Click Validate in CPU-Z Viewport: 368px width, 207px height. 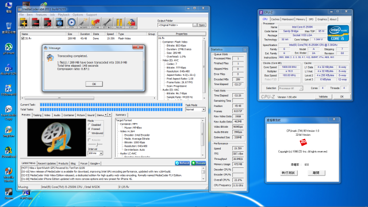pyautogui.click(x=323, y=97)
